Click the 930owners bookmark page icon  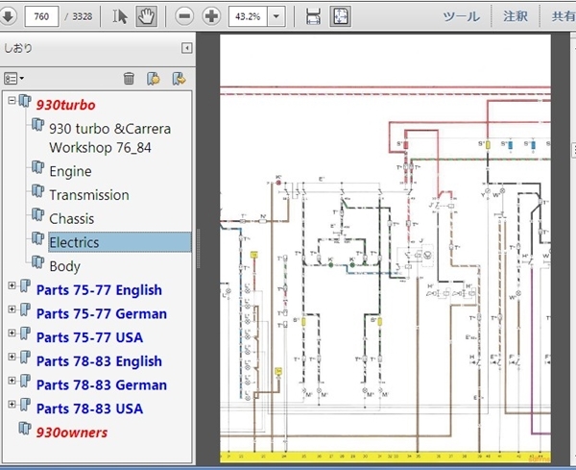point(25,429)
